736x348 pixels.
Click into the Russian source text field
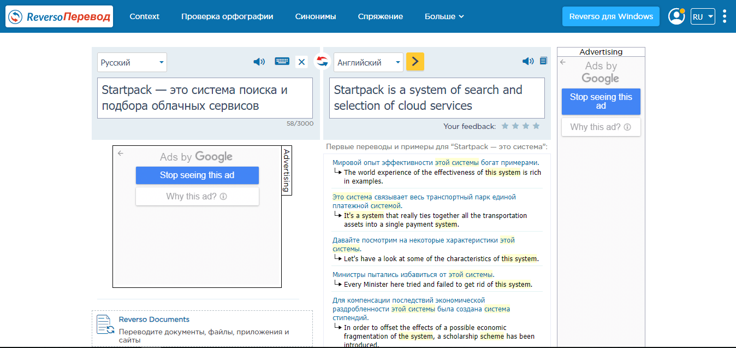click(x=205, y=98)
